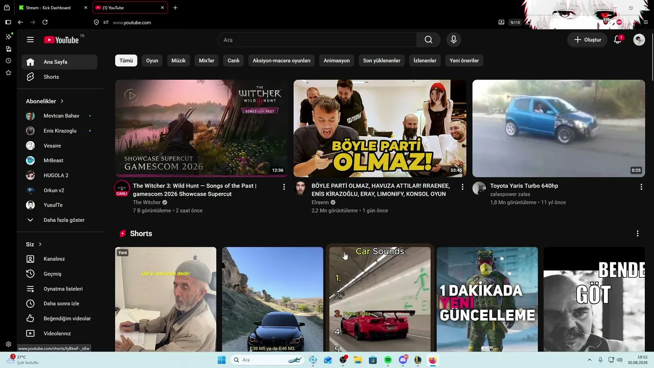Image resolution: width=654 pixels, height=368 pixels.
Task: Open Discord from the taskbar
Action: click(403, 360)
